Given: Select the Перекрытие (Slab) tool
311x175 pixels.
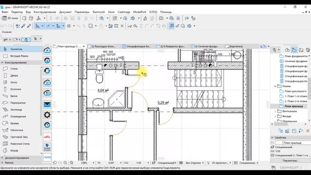Looking at the screenshot, I should click(x=21, y=103).
